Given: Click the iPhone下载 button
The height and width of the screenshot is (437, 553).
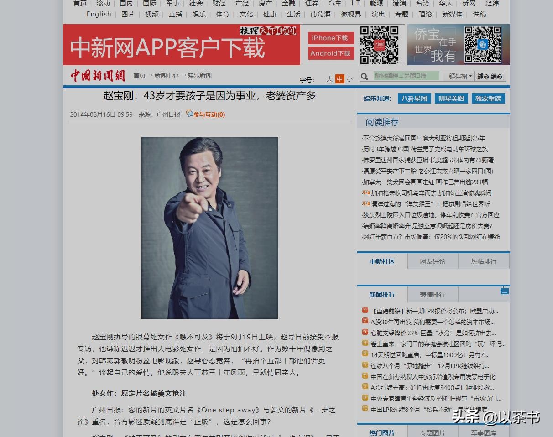Looking at the screenshot, I should [330, 38].
